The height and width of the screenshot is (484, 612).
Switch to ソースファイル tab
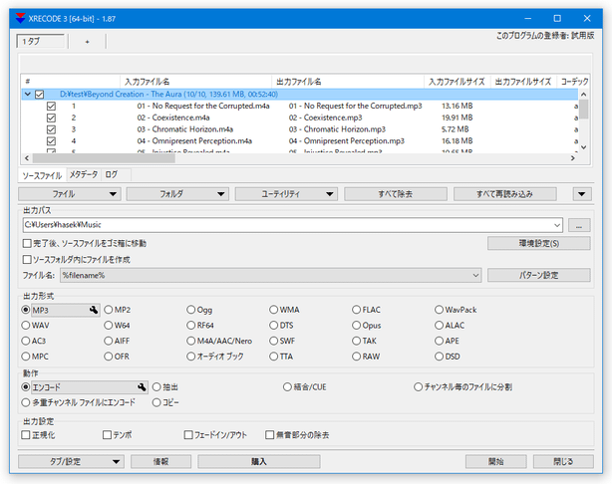(x=42, y=175)
